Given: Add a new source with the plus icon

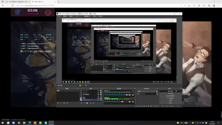Looking at the screenshot, I should tap(81, 103).
